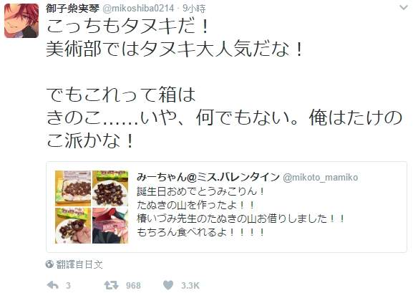
Task: Open top-right chocolate plate photo thumbnail
Action: click(x=110, y=188)
